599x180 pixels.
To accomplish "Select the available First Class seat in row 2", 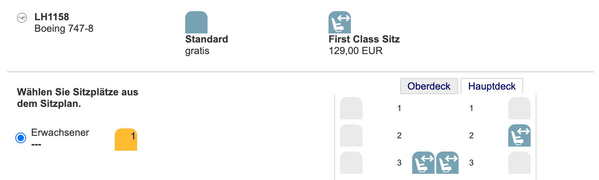I will coord(519,135).
